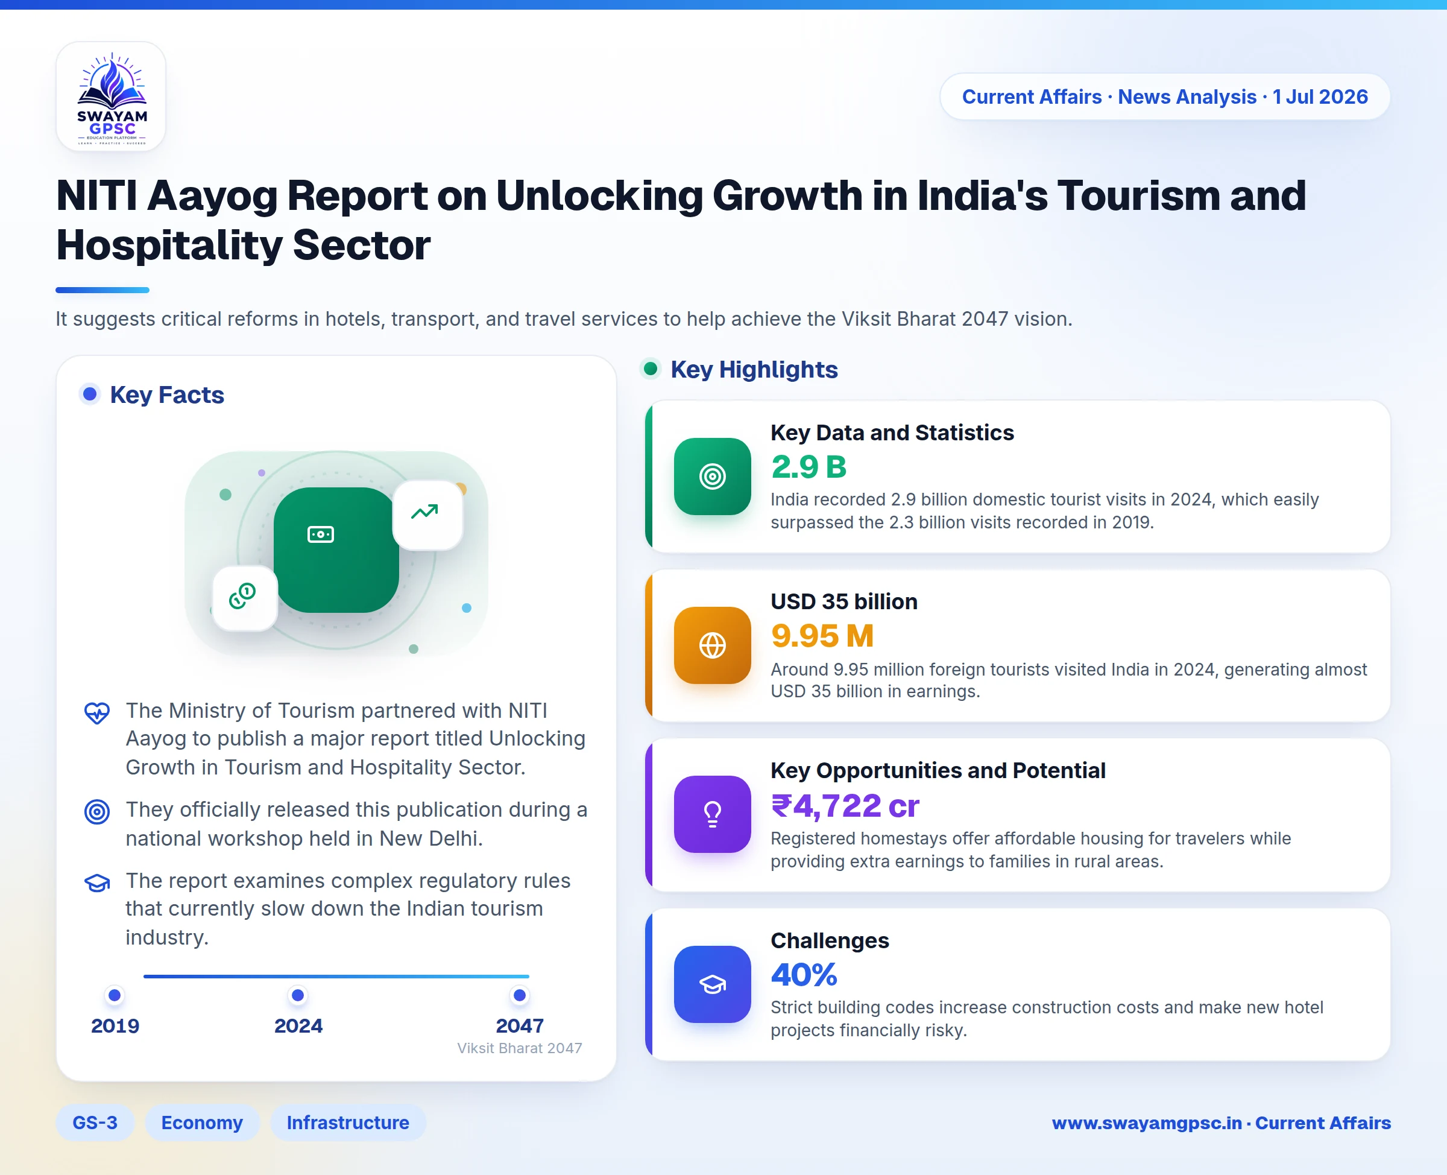Click the coins icon in the illustration

pyautogui.click(x=244, y=597)
